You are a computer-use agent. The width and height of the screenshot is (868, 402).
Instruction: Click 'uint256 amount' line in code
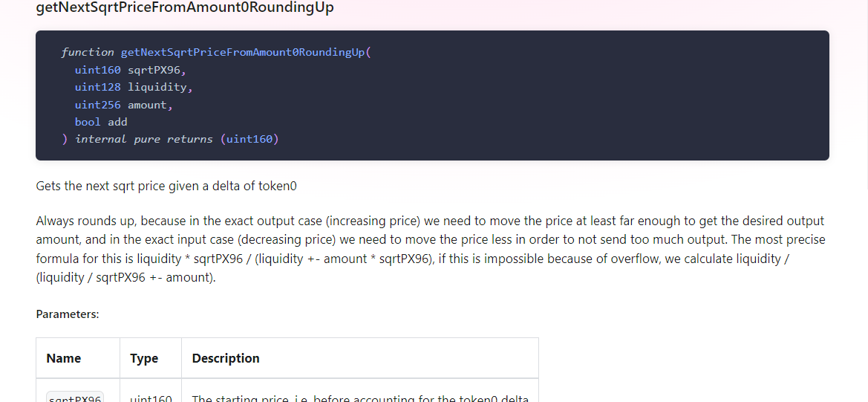pyautogui.click(x=123, y=105)
